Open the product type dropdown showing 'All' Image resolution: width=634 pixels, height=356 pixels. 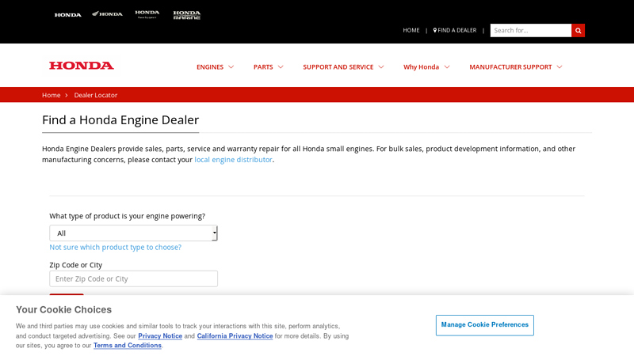pos(133,233)
